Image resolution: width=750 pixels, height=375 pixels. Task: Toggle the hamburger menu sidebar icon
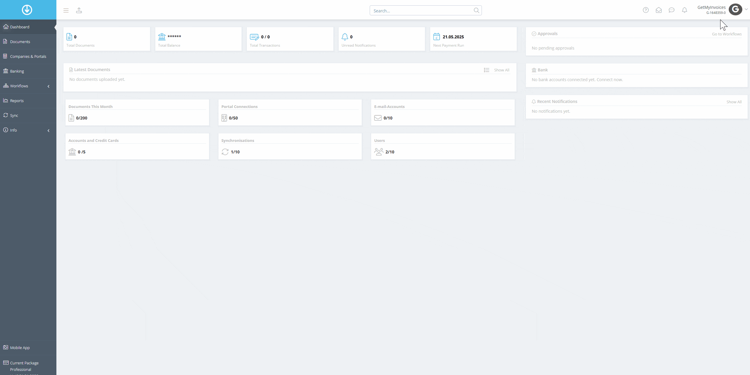[66, 11]
